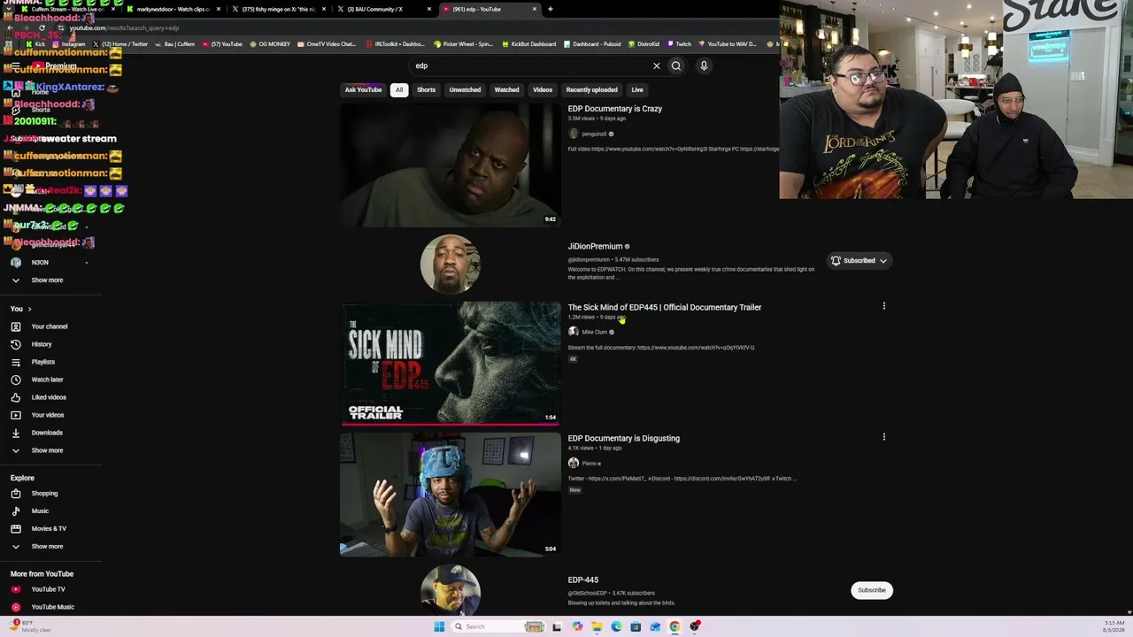Expand subscriptions with Show more below N3ON

coord(47,280)
